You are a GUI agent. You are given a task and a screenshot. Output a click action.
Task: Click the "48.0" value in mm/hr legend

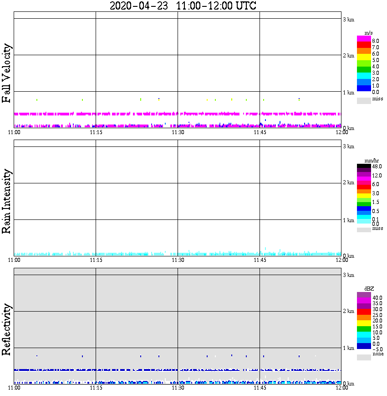point(377,167)
